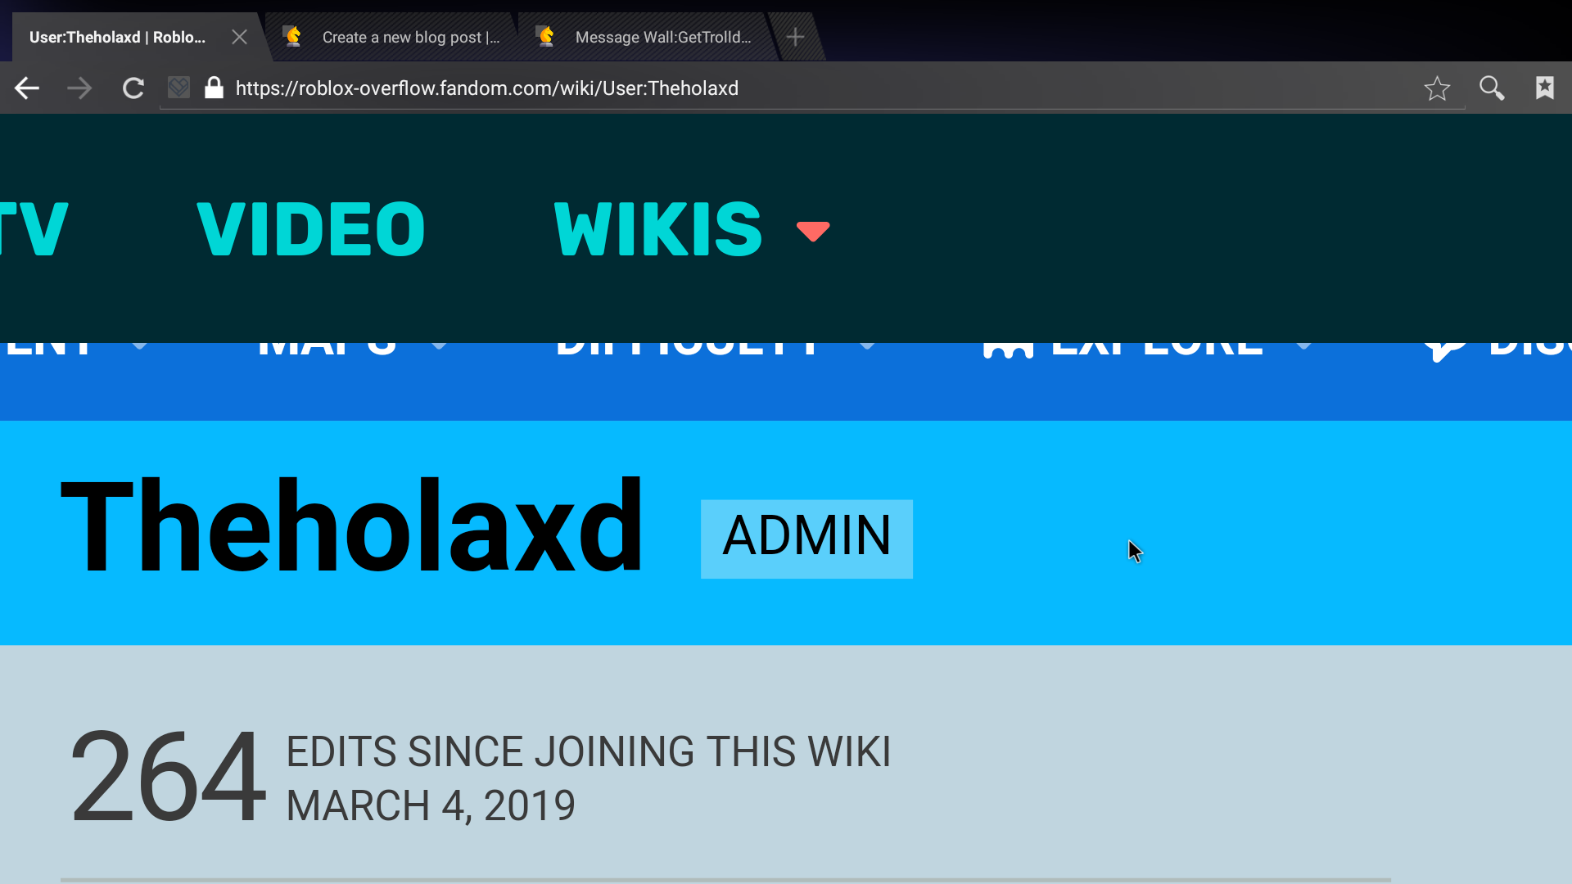Click the bookmark star icon

[x=1437, y=88]
